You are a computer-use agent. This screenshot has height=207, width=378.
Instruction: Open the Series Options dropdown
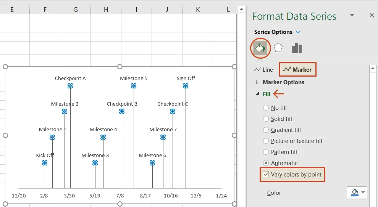298,32
